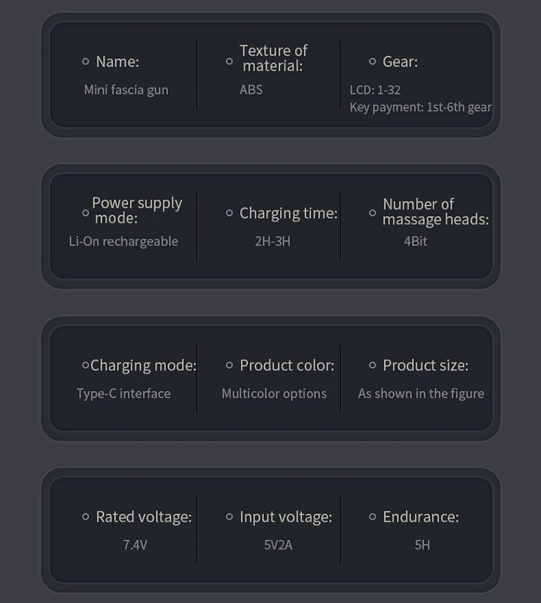Select the 5V2A input voltage value
This screenshot has width=541, height=603.
[x=278, y=545]
